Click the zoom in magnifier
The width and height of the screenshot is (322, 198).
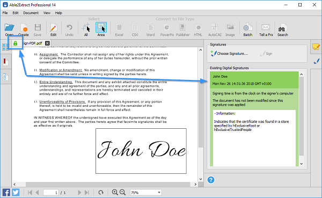point(115,193)
